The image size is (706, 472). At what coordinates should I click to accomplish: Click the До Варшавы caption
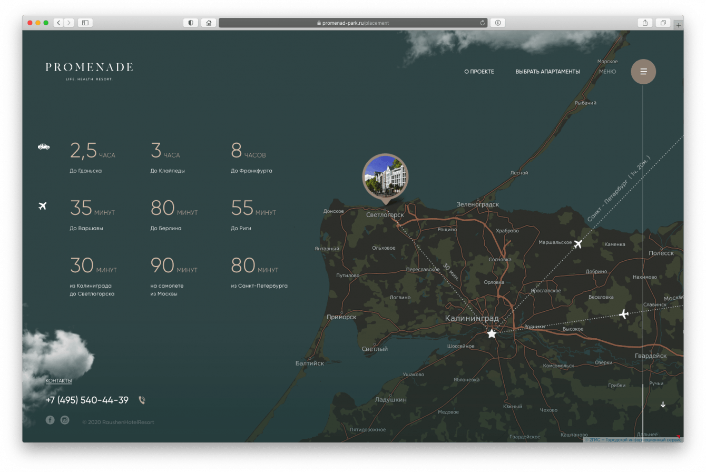[86, 229]
